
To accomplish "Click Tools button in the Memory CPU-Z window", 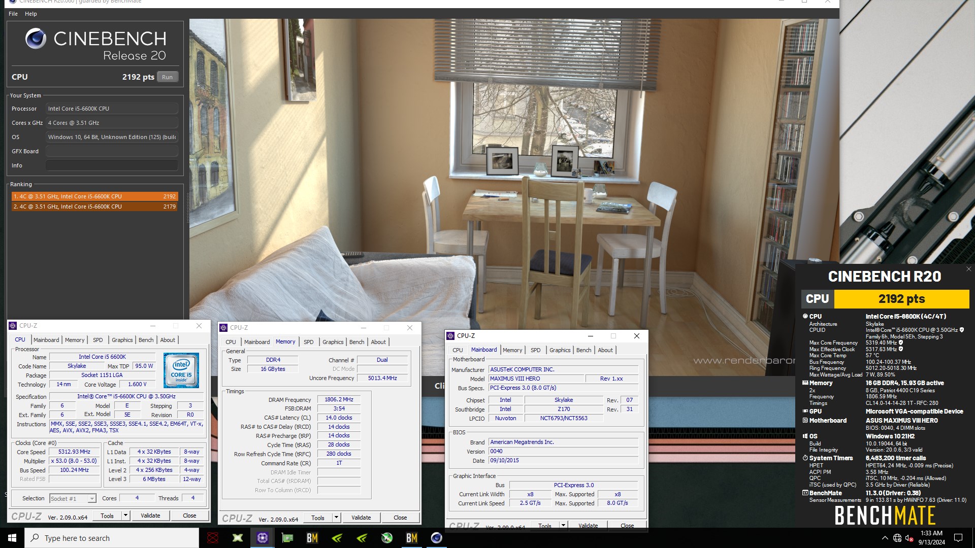I will coord(318,518).
